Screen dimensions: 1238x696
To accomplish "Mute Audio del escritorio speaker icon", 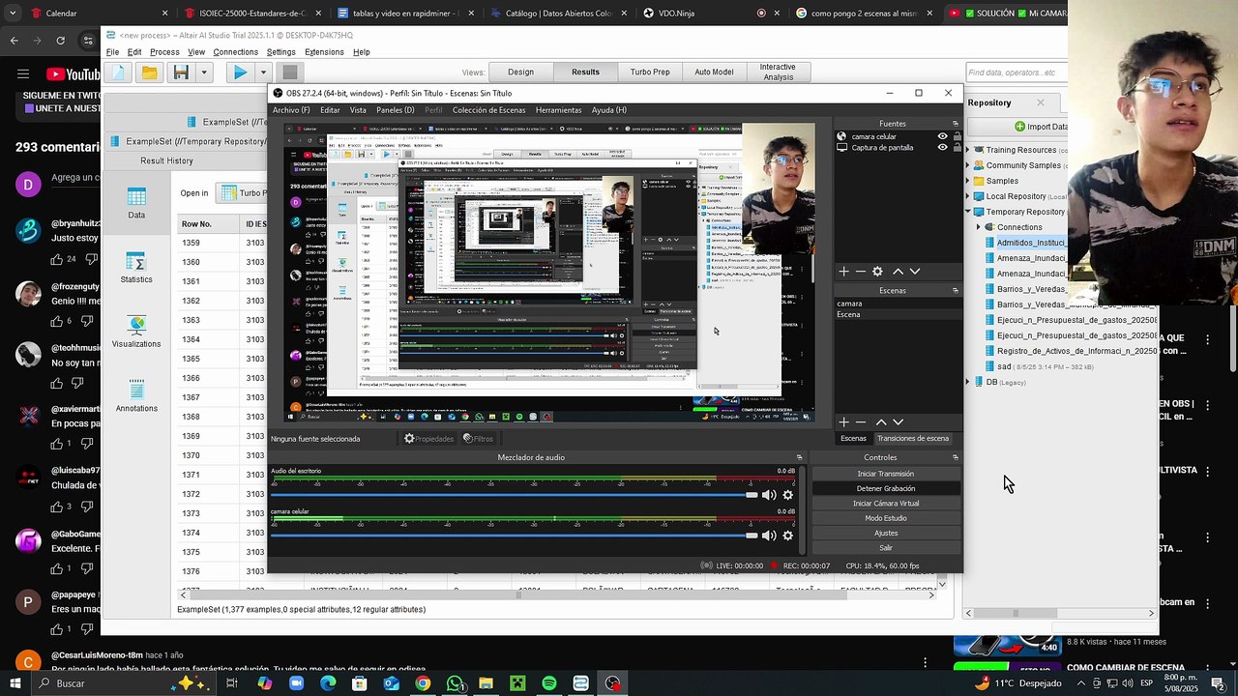I will 769,495.
